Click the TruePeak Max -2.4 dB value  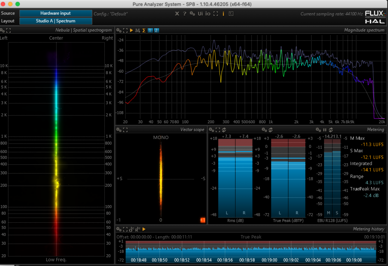pos(371,195)
